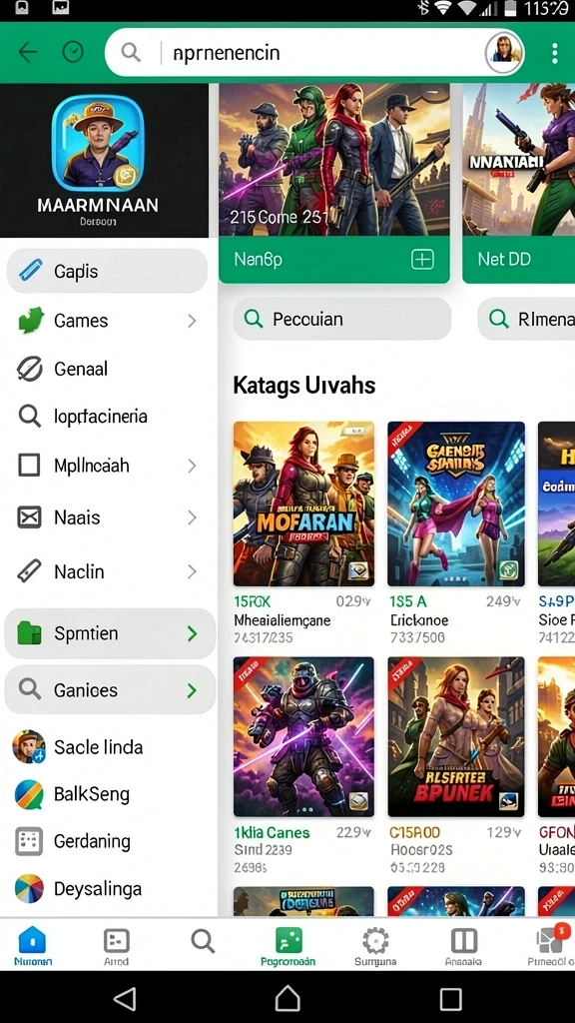Viewport: 575px width, 1023px height.
Task: Tap the plus icon on Nenβp card
Action: click(422, 260)
